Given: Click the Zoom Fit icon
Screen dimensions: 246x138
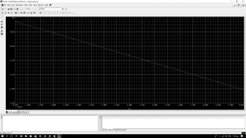Looking at the screenshot, I should coord(12,13).
